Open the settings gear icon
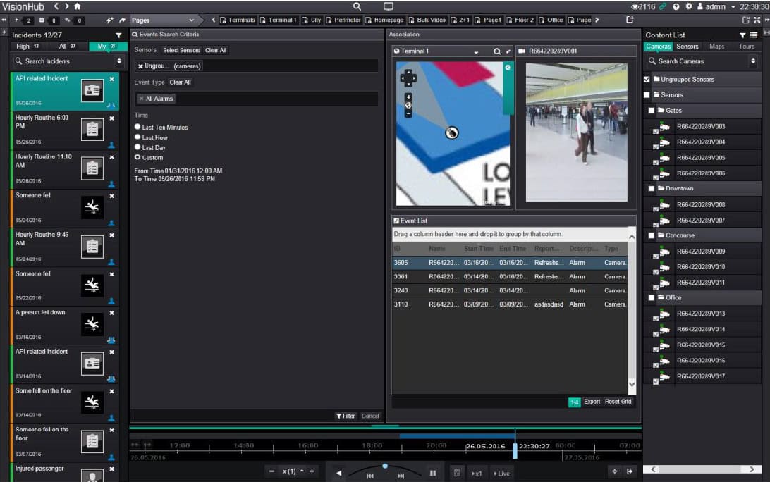The width and height of the screenshot is (770, 482). [x=688, y=6]
